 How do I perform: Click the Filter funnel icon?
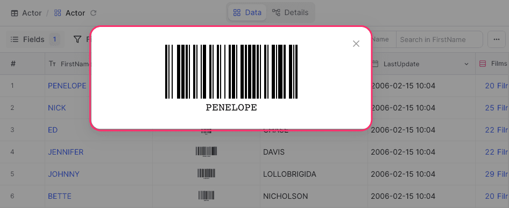pyautogui.click(x=77, y=40)
